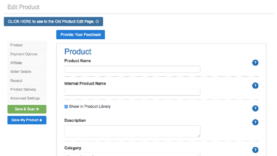Open help icon for Show in Product Library
The width and height of the screenshot is (277, 156).
coord(255,109)
